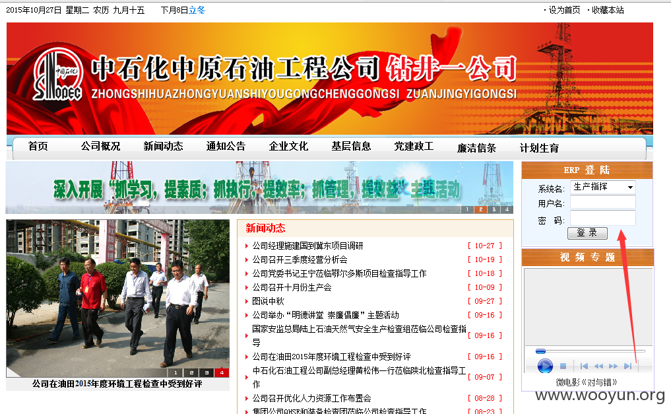This screenshot has width=671, height=414.
Task: Click the 收藏本站 link
Action: (x=608, y=10)
